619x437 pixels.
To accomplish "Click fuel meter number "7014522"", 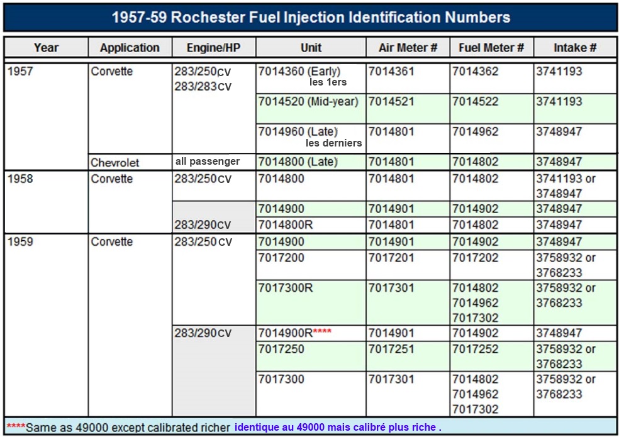I will (476, 101).
